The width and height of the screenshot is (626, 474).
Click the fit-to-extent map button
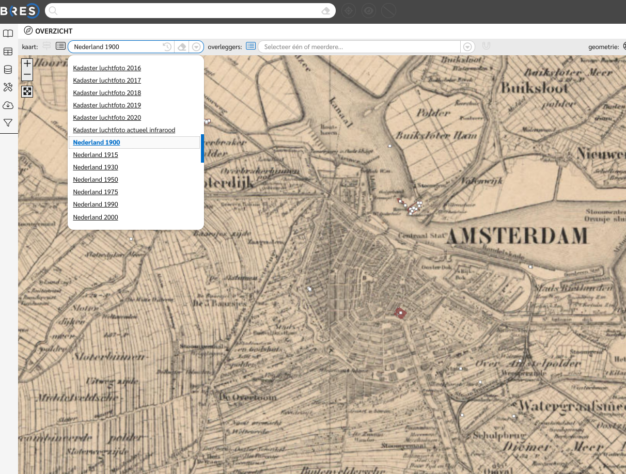tap(27, 91)
